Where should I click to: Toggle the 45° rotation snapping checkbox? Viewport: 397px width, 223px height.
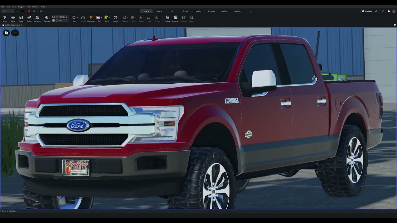(53, 20)
